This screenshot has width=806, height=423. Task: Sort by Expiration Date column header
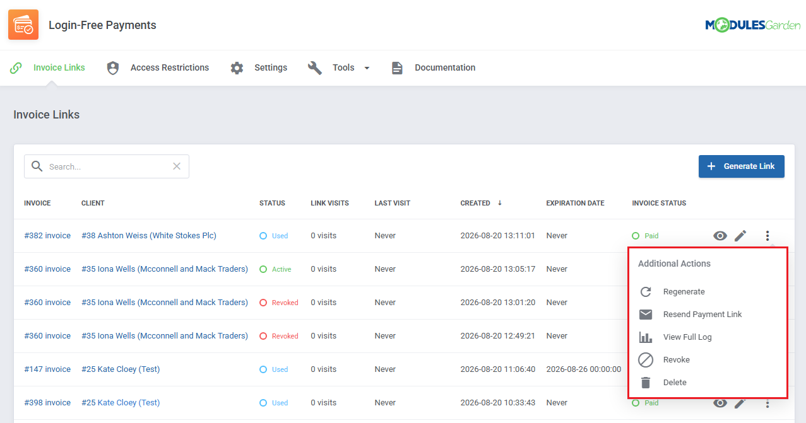[x=575, y=203]
